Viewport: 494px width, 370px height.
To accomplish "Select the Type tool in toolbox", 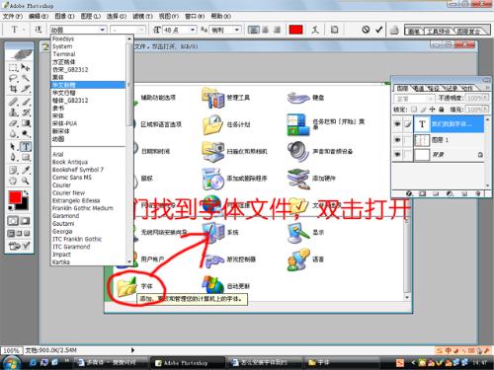I will coord(26,146).
